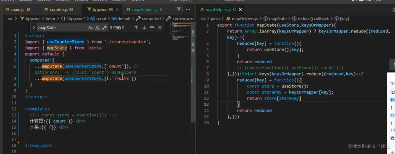
Task: Click closing </template> tag on line 18
Action: [x=38, y=146]
